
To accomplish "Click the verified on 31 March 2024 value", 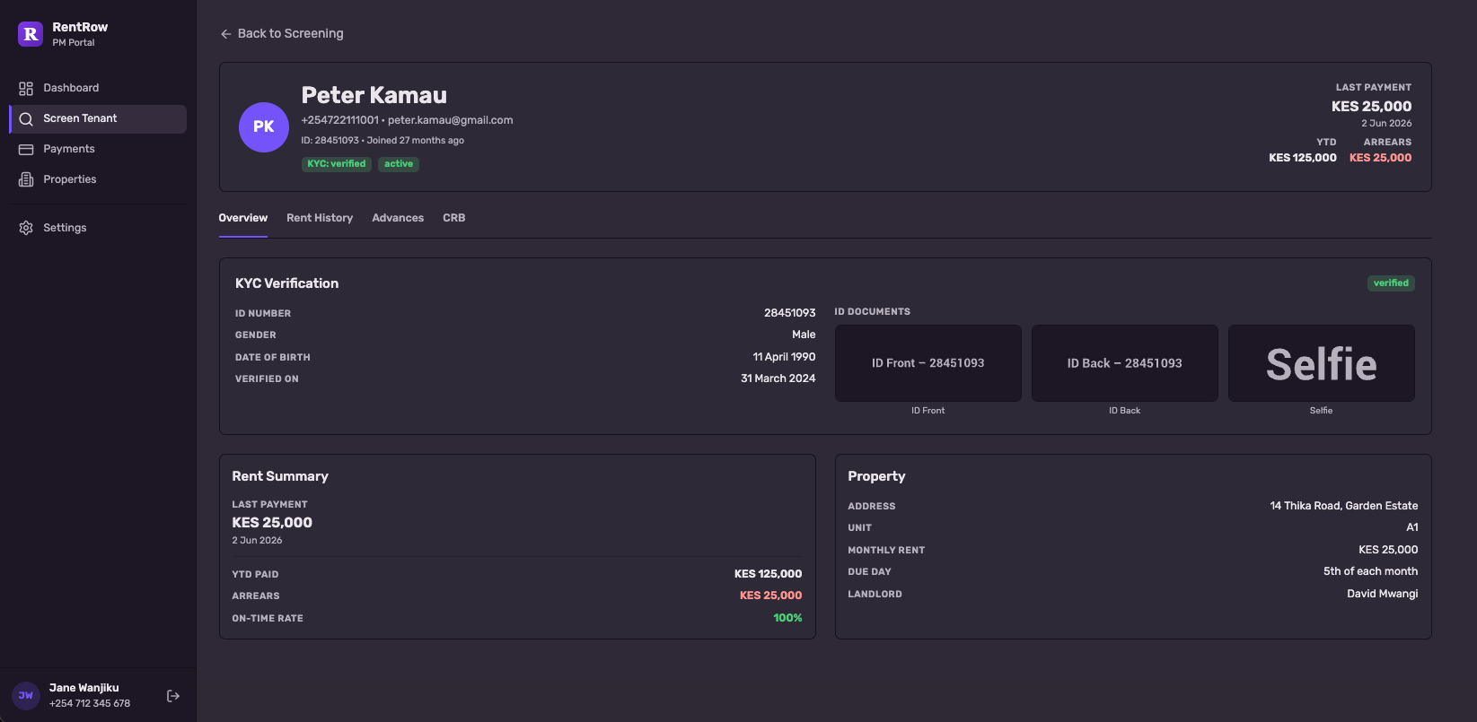I will pos(778,378).
